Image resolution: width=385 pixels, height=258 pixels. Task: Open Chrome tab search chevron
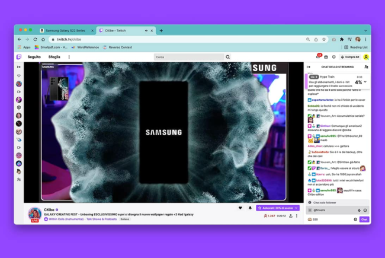[365, 31]
